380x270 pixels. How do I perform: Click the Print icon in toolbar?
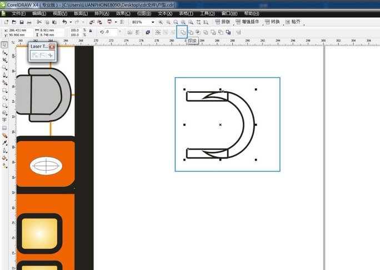pyautogui.click(x=29, y=22)
